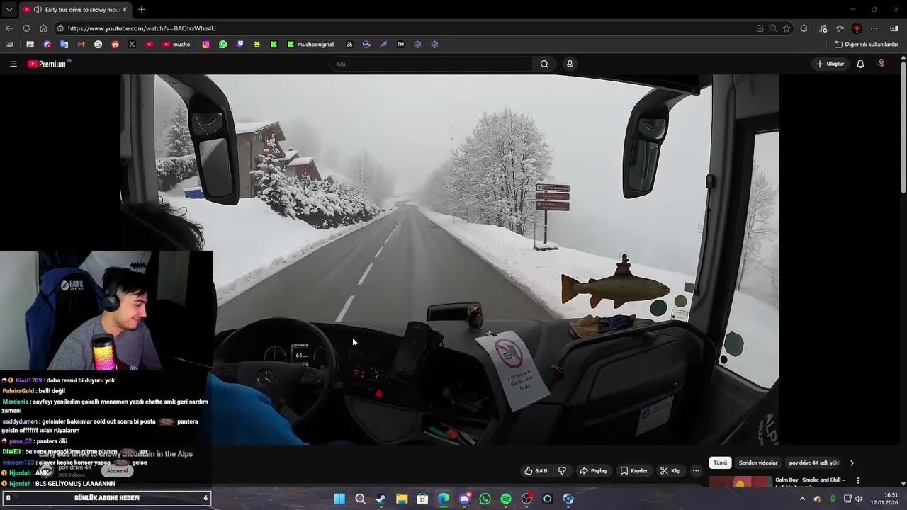The height and width of the screenshot is (510, 907).
Task: Dislike the video with thumbs-down
Action: pyautogui.click(x=562, y=470)
